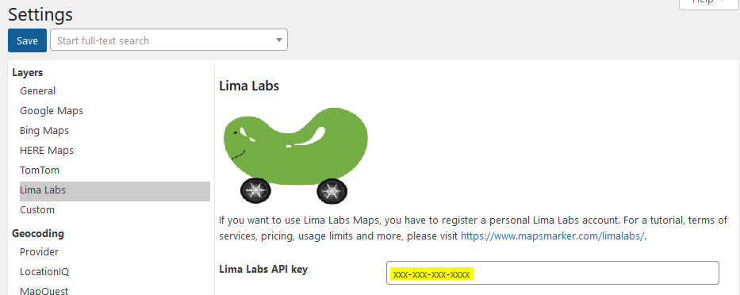Click the Layers section heading

pos(28,72)
